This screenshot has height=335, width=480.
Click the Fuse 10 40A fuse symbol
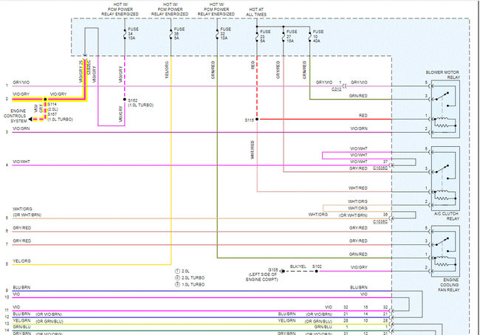pos(309,36)
